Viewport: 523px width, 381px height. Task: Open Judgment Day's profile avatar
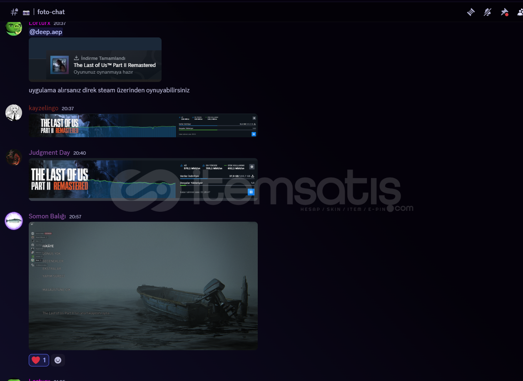point(14,157)
